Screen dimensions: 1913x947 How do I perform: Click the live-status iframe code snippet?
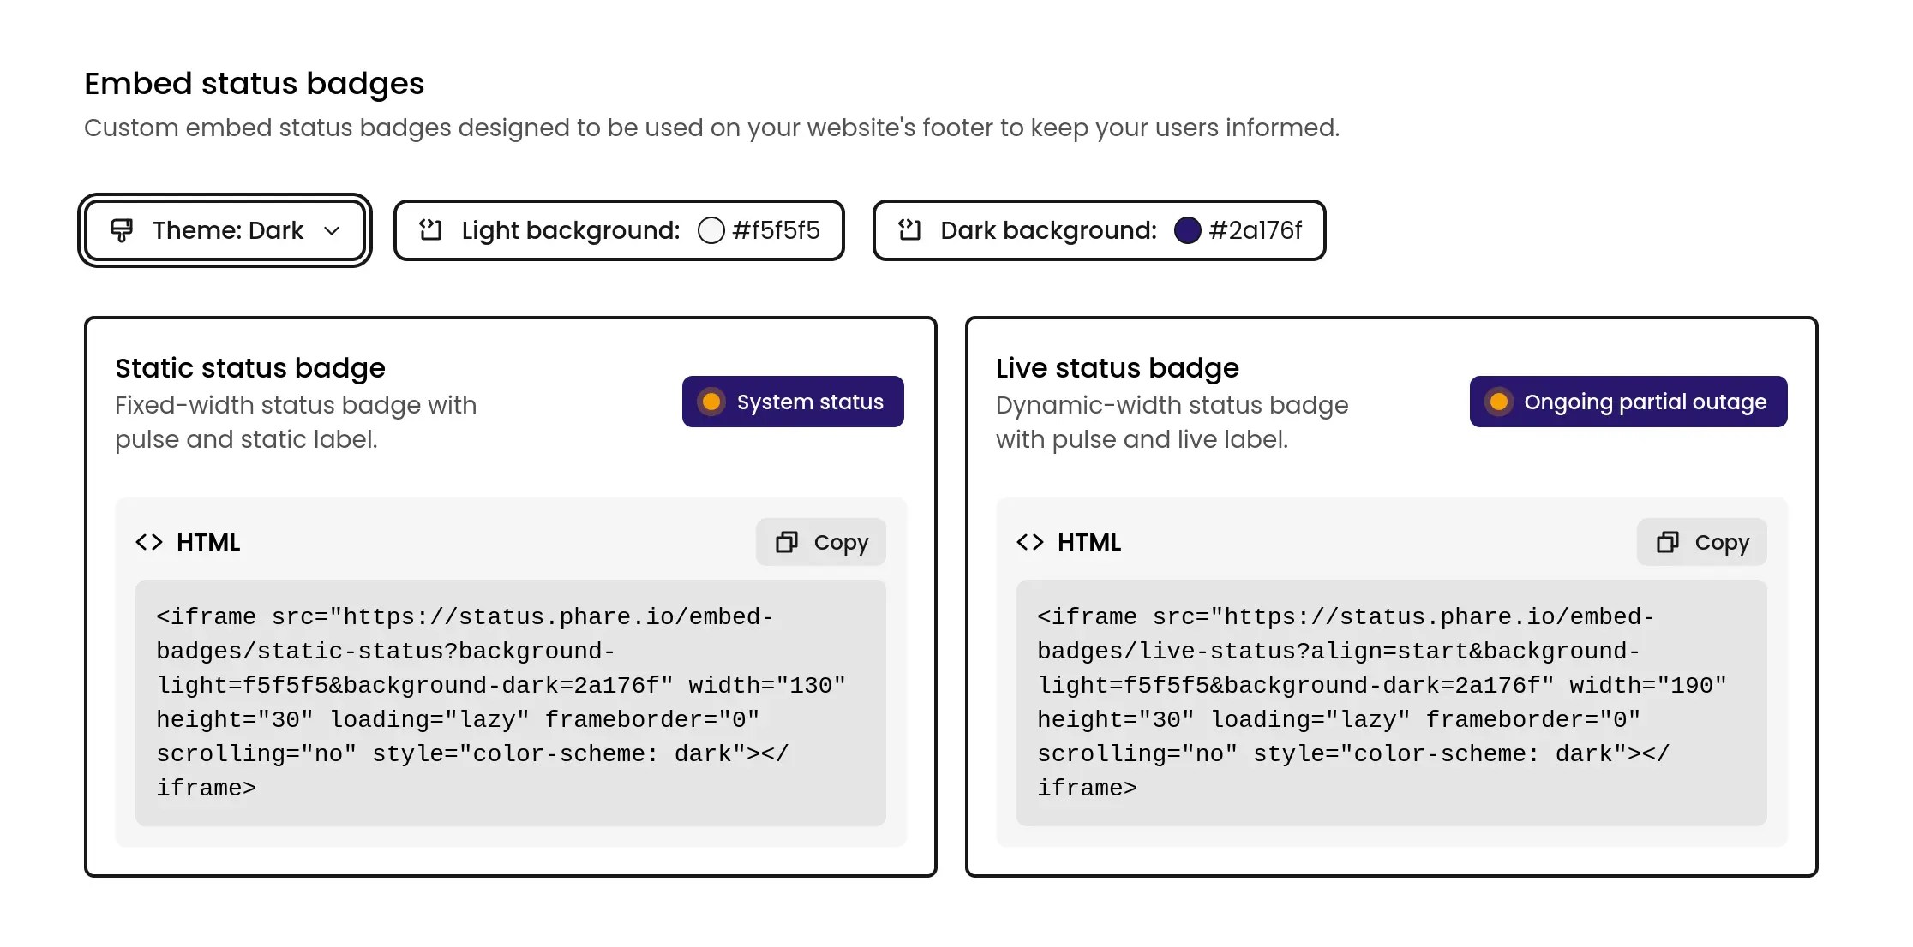(x=1392, y=703)
